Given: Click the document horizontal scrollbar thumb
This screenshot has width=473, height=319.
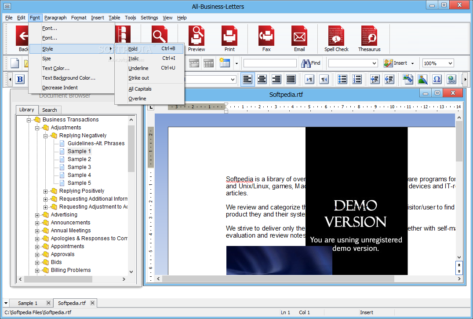Looking at the screenshot, I should pos(278,279).
